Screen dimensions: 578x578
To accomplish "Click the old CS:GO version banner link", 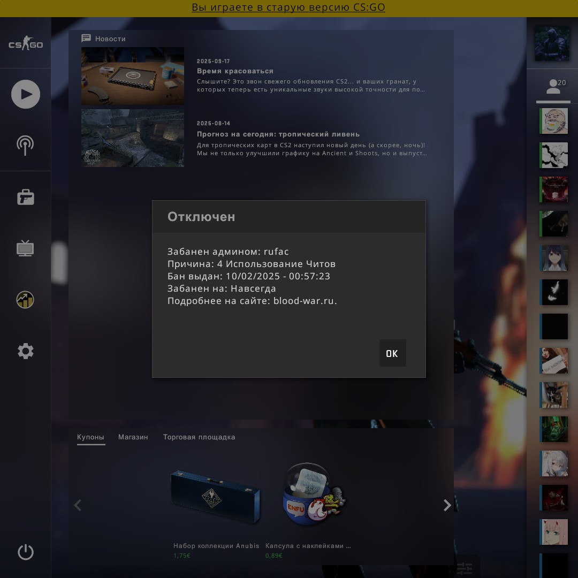I will pyautogui.click(x=288, y=7).
